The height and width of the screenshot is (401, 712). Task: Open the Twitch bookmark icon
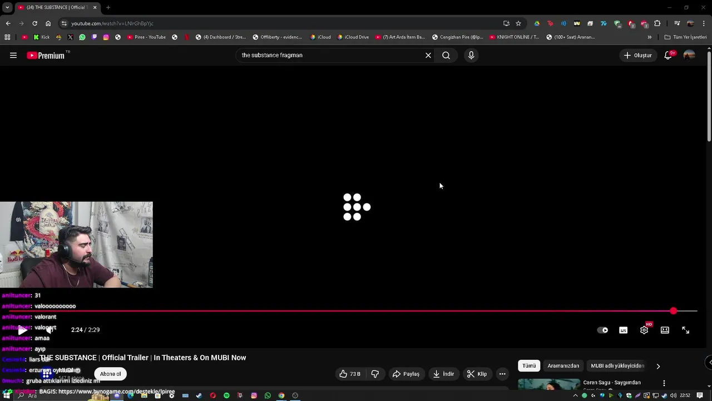(x=94, y=37)
